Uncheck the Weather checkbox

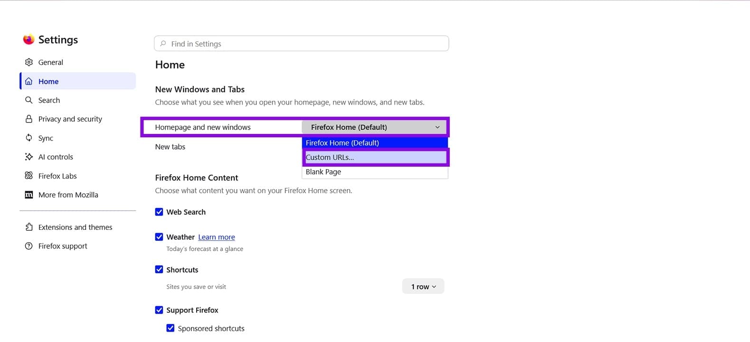pos(159,237)
